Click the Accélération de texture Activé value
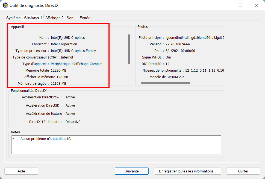The image size is (265, 179). pyautogui.click(x=70, y=114)
